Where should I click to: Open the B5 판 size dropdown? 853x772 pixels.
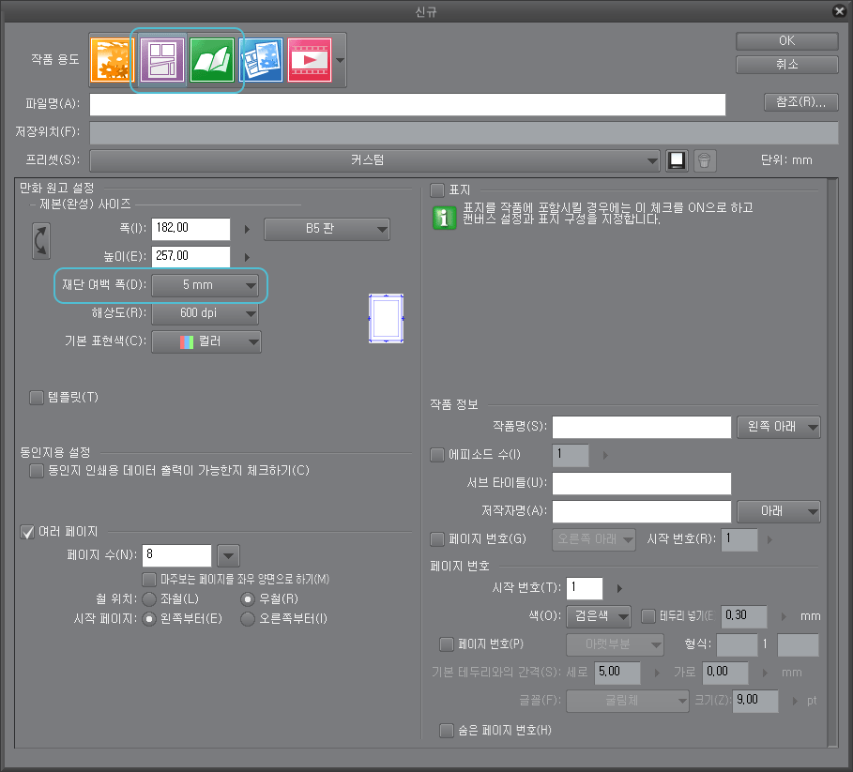click(x=327, y=229)
